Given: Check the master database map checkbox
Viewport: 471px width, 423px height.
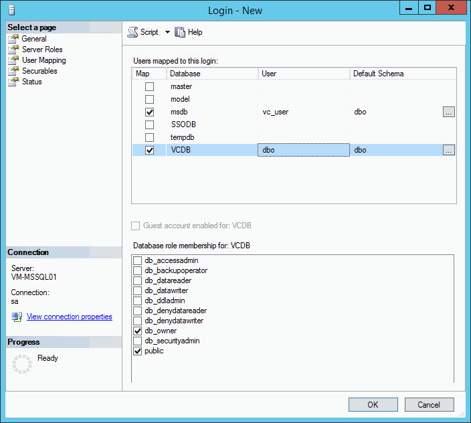Looking at the screenshot, I should click(x=149, y=87).
